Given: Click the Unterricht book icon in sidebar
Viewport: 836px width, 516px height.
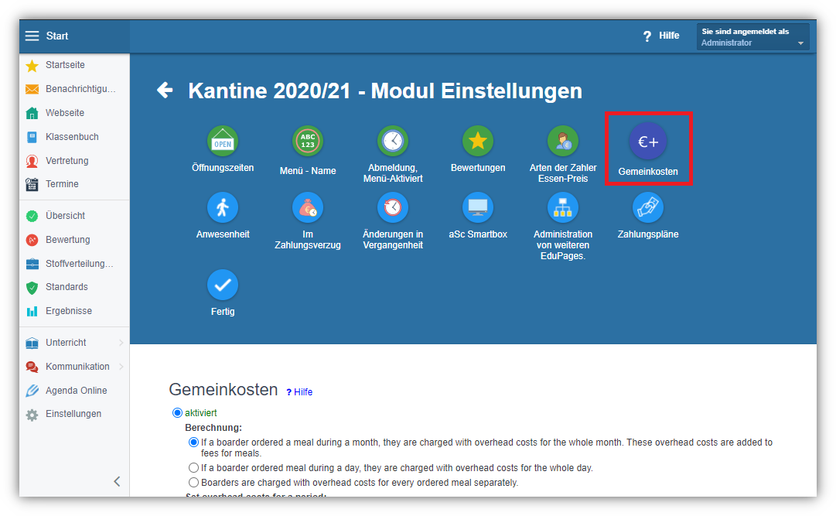Looking at the screenshot, I should click(32, 343).
